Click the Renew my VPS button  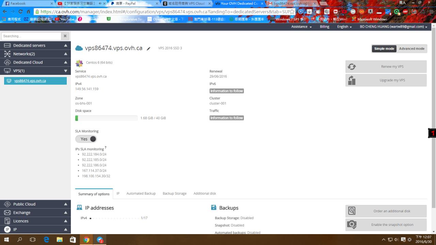click(386, 67)
